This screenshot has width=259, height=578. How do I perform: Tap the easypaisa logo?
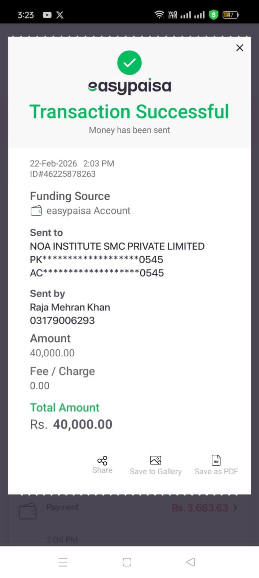click(129, 86)
